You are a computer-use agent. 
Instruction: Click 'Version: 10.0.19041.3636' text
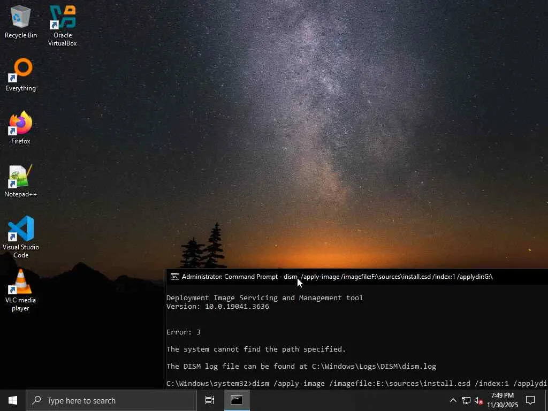[218, 307]
